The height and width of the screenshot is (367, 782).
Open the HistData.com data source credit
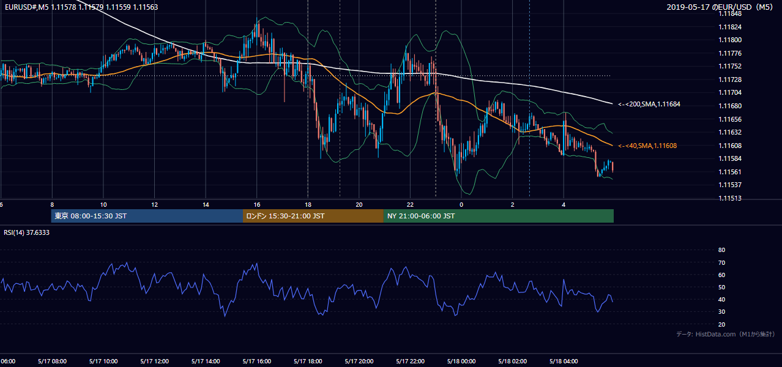point(726,334)
